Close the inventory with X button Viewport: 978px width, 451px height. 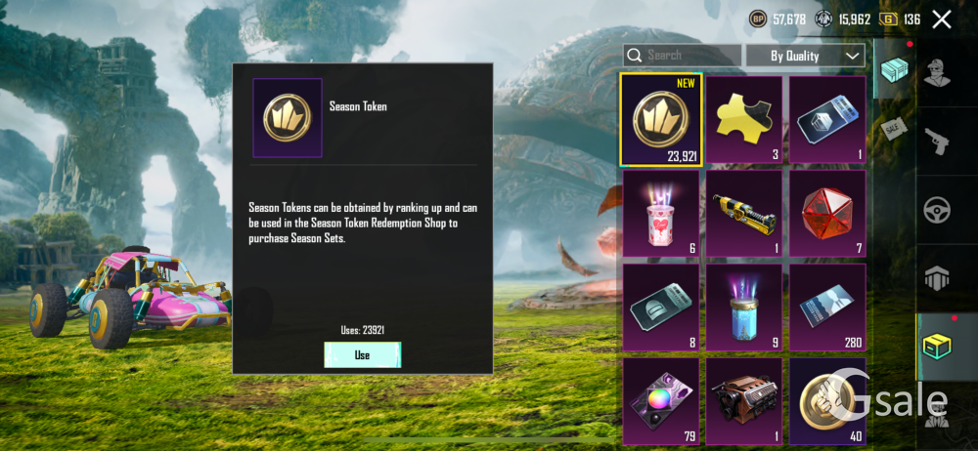click(942, 20)
